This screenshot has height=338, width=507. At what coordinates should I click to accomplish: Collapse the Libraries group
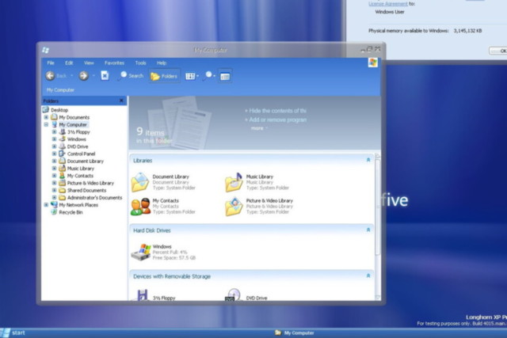coord(368,160)
